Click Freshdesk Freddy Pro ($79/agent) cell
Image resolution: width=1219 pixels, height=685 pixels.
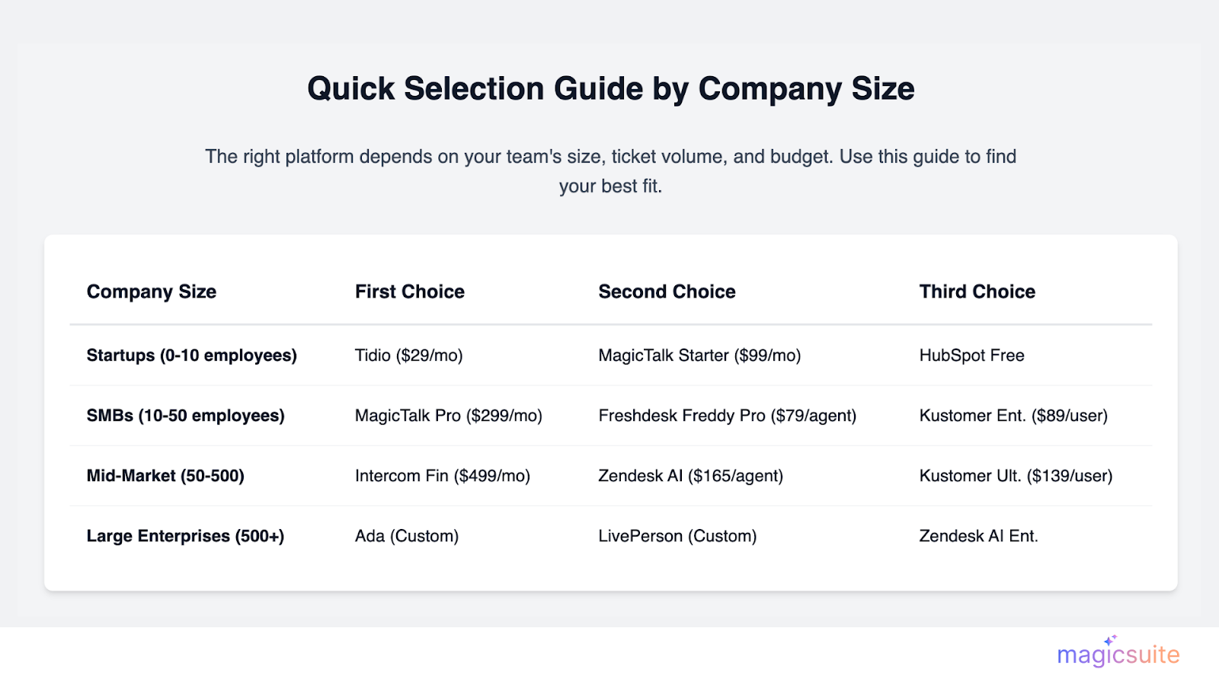(727, 416)
